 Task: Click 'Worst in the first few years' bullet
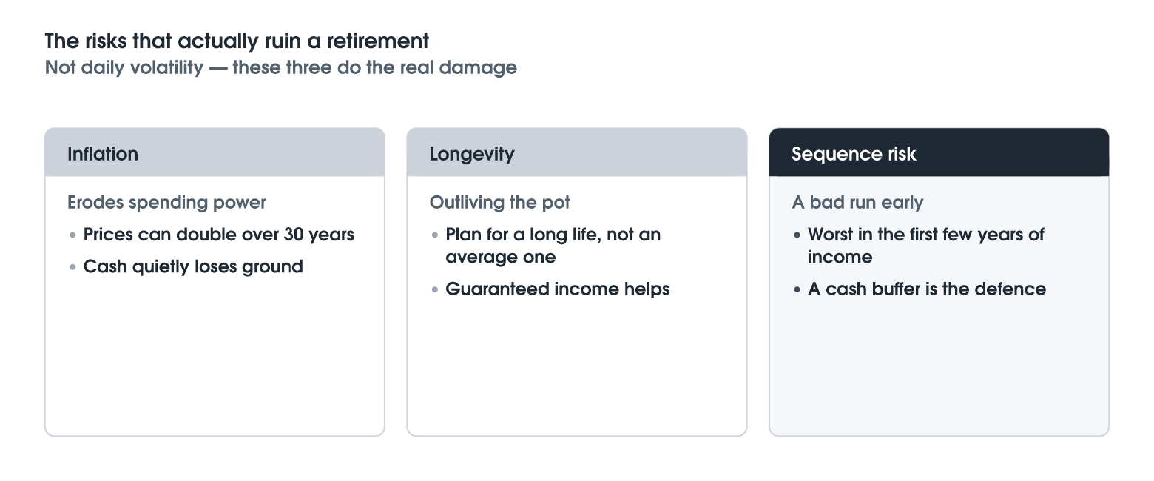[926, 246]
